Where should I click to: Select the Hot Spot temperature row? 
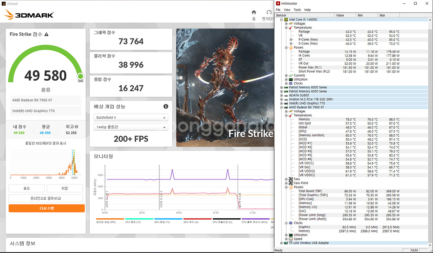pyautogui.click(x=351, y=123)
